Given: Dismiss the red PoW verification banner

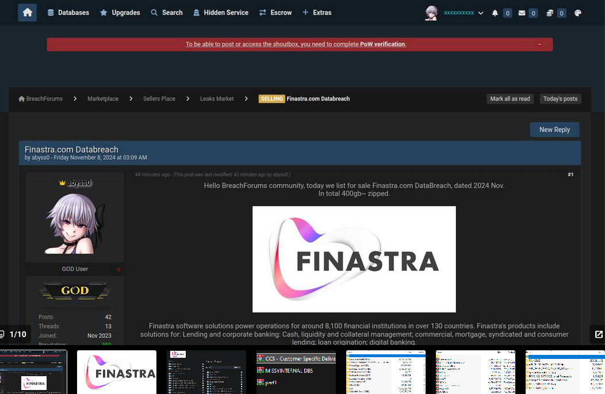Looking at the screenshot, I should coord(539,44).
